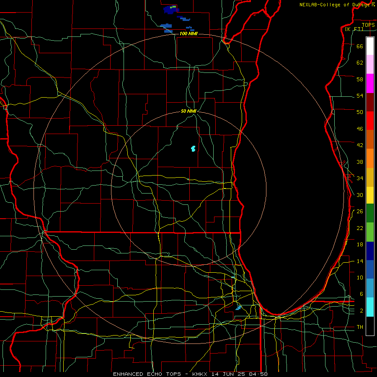Click legend value 66
Screen dimensions: 377x377
[x=360, y=46]
